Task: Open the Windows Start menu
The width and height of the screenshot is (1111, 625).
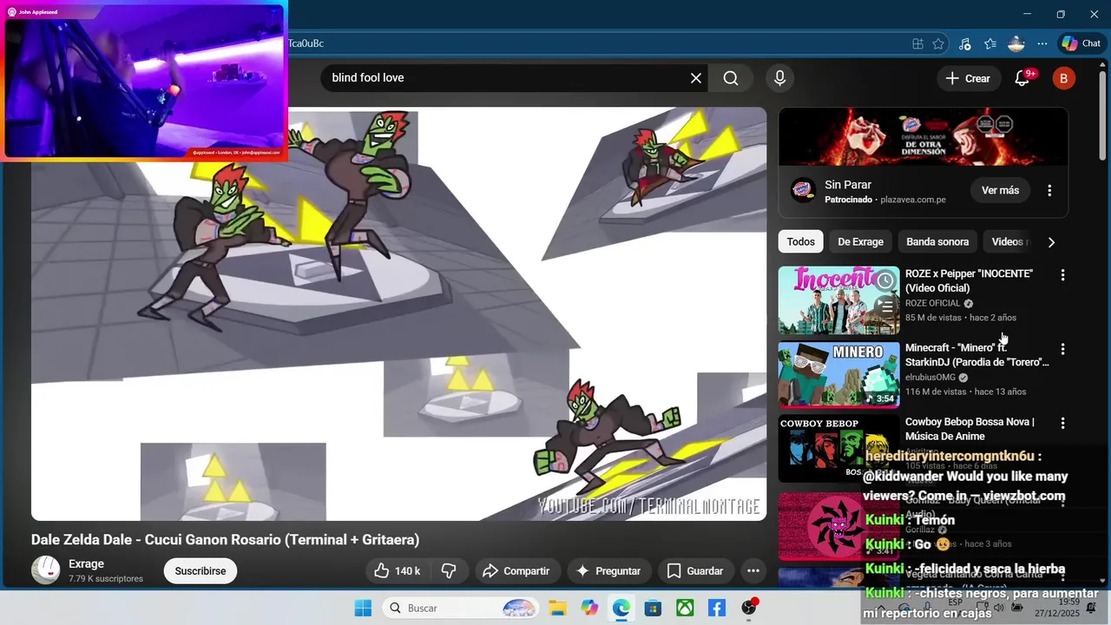Action: pos(363,609)
